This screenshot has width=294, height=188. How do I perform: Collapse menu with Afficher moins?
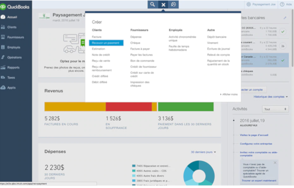pos(229,94)
